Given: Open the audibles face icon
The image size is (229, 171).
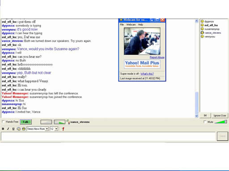Looking at the screenshot, I should 24,129.
